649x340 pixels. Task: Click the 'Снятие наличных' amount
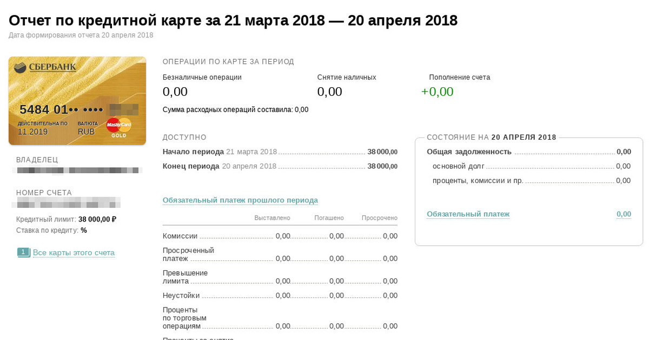(329, 91)
